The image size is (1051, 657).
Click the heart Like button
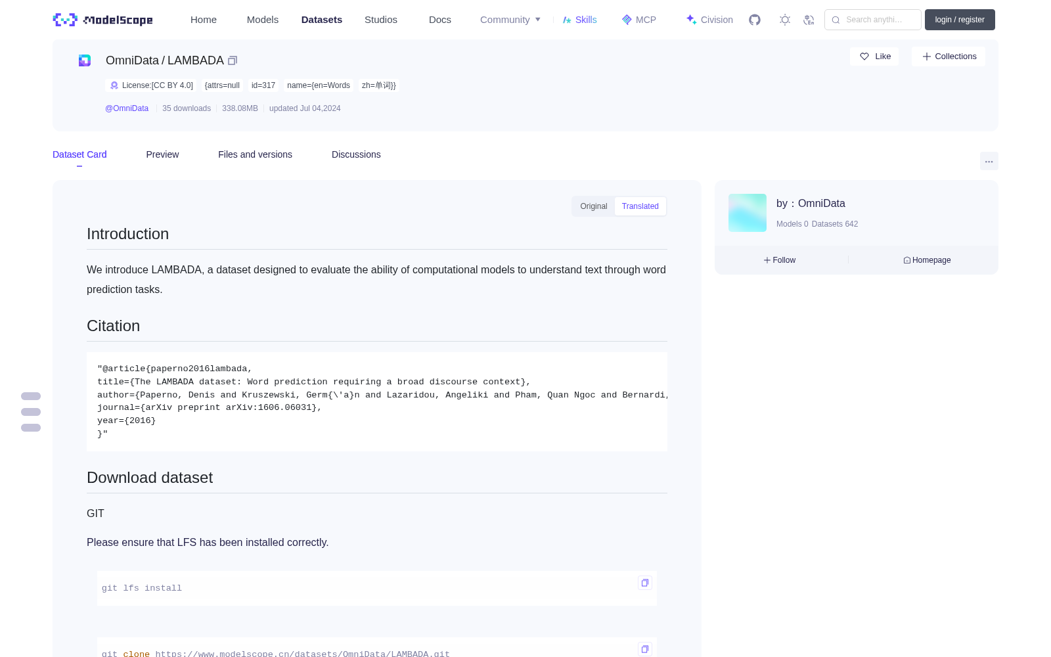coord(874,57)
